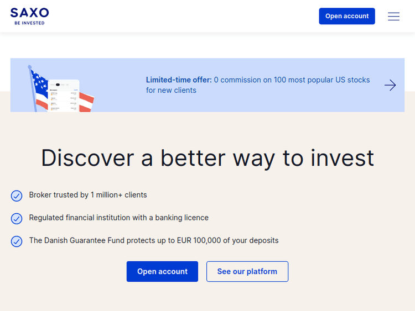The width and height of the screenshot is (415, 311).
Task: Click the 'See our platform' button
Action: click(247, 271)
